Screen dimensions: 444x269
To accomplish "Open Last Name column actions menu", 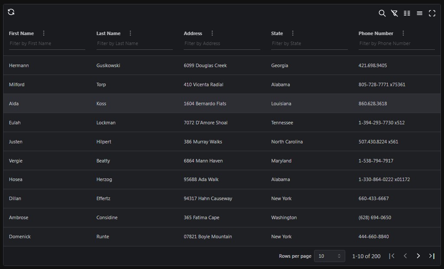I will [130, 33].
